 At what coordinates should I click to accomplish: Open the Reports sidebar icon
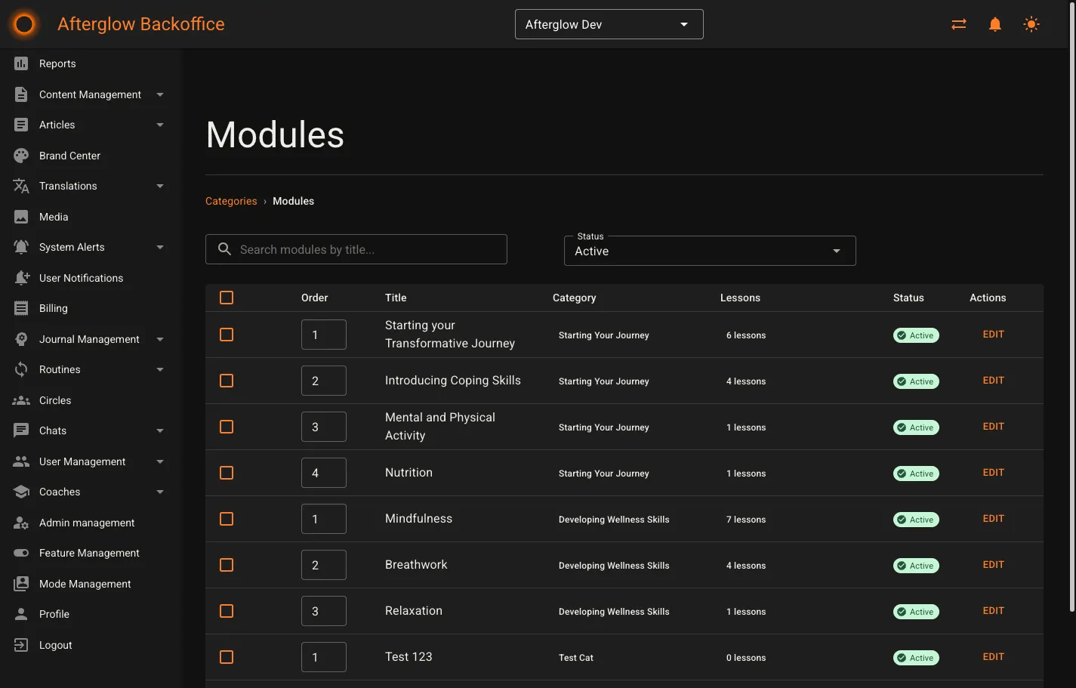[x=22, y=63]
